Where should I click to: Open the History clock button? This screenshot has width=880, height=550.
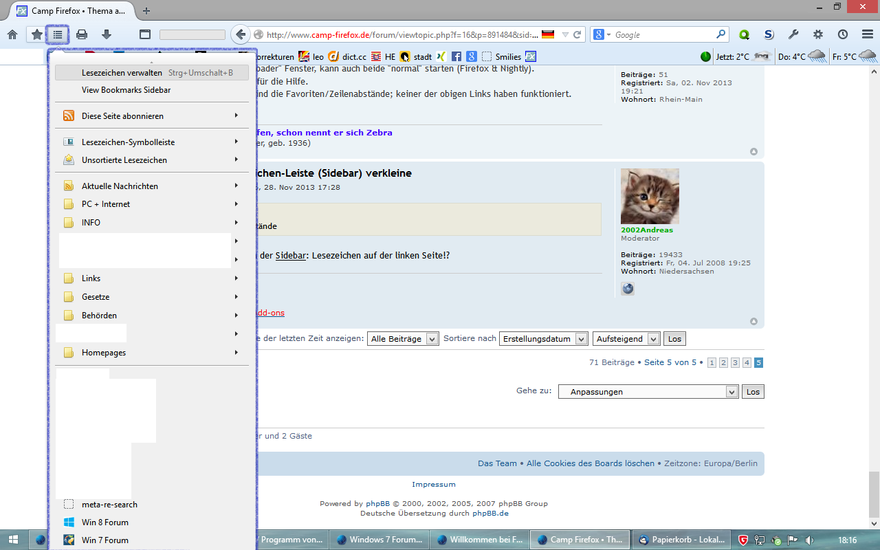[842, 34]
